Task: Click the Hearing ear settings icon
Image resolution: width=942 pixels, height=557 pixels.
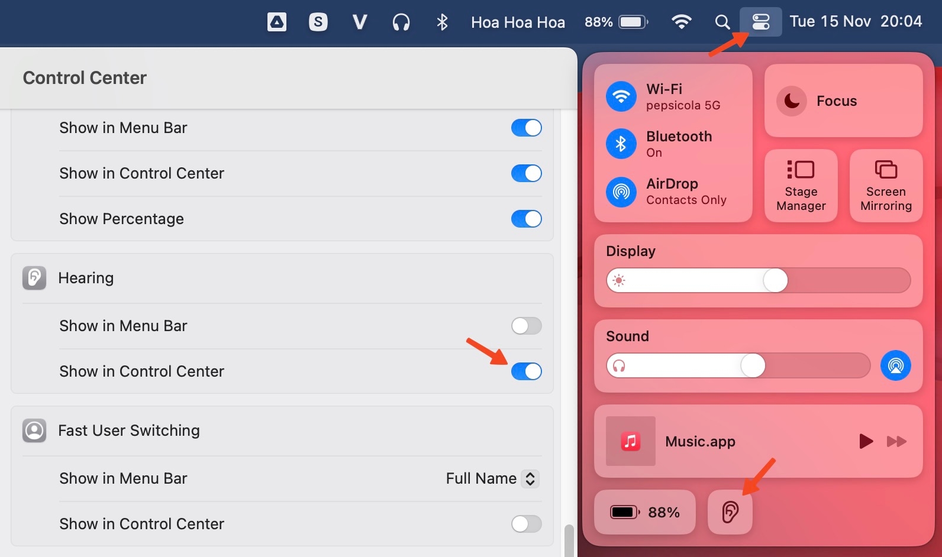Action: (x=34, y=278)
